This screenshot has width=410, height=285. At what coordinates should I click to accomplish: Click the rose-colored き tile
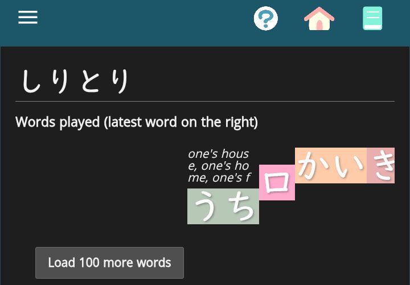click(x=381, y=165)
